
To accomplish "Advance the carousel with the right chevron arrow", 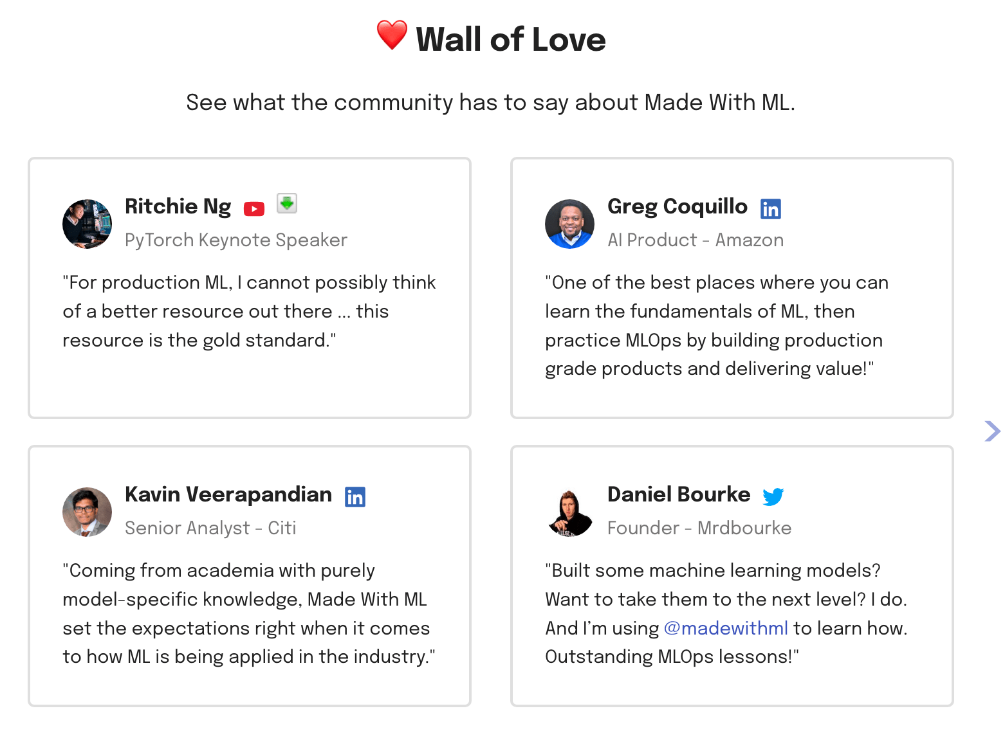I will (991, 431).
